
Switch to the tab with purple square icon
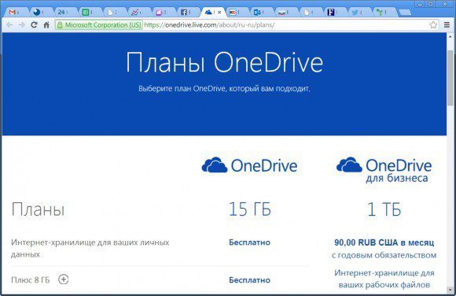(x=160, y=12)
